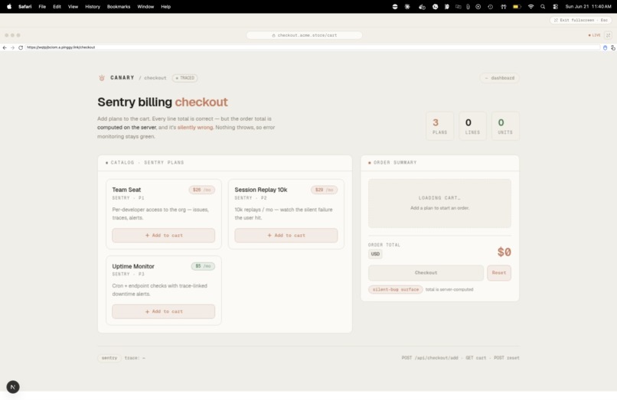Open Spotlight search in the menu bar
Screen dimensions: 617x400
coord(543,7)
